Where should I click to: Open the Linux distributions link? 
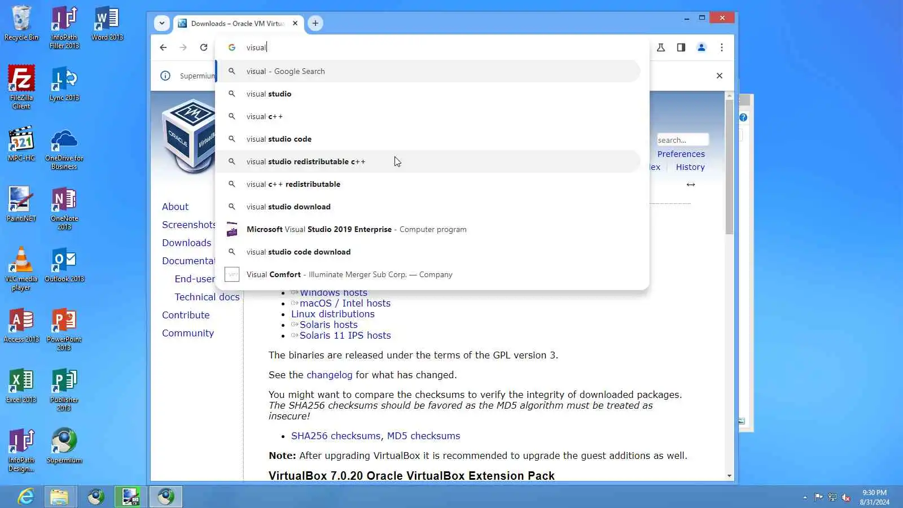point(333,314)
